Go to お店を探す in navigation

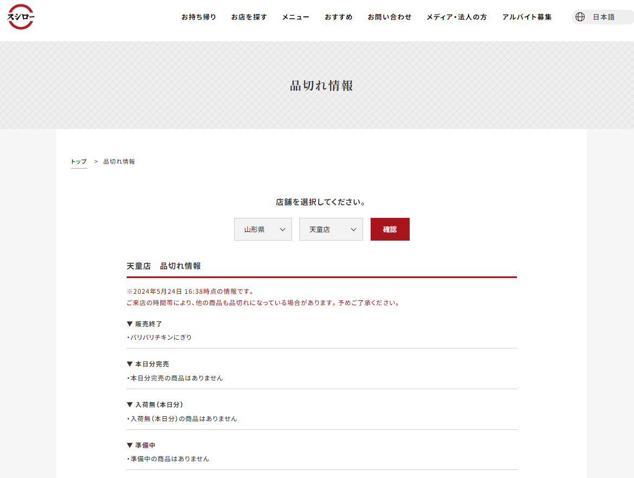pos(249,17)
